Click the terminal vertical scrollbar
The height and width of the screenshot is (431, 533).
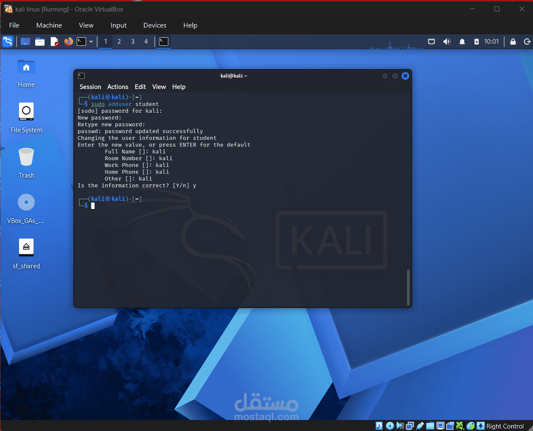408,287
